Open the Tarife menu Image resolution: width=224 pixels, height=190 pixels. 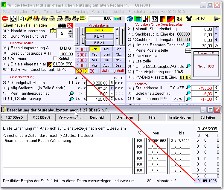36,12
